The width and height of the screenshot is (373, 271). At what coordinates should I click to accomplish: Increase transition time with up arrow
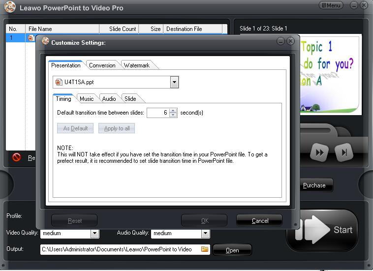(173, 111)
